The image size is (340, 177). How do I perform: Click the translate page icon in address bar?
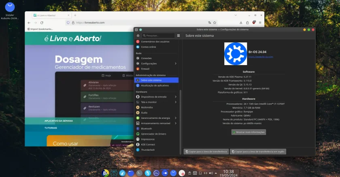(x=210, y=23)
